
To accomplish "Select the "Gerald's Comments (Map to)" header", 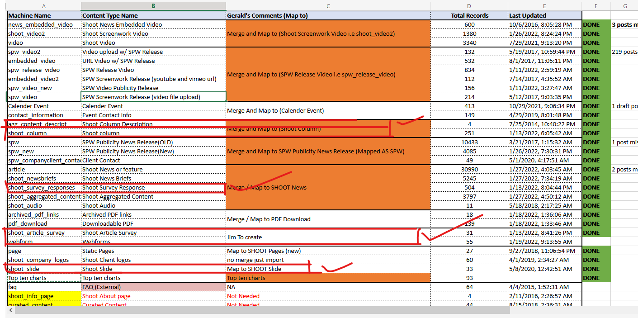I will click(328, 15).
